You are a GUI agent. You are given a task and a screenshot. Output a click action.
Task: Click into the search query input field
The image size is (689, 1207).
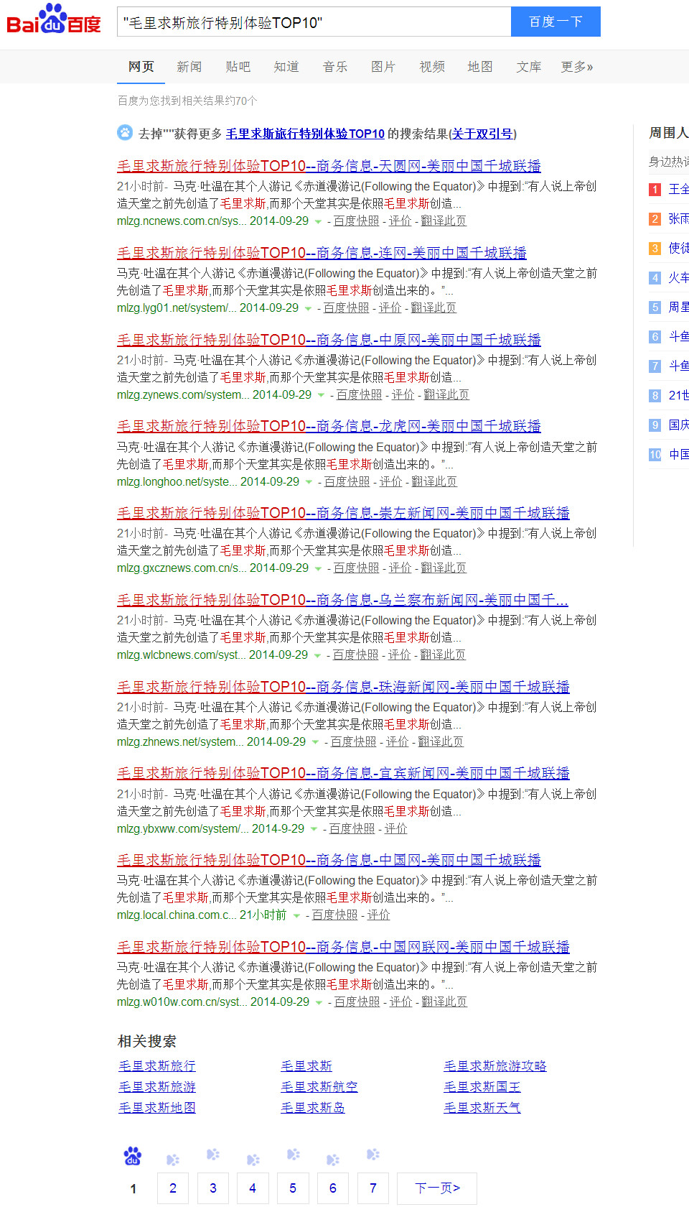click(x=314, y=22)
